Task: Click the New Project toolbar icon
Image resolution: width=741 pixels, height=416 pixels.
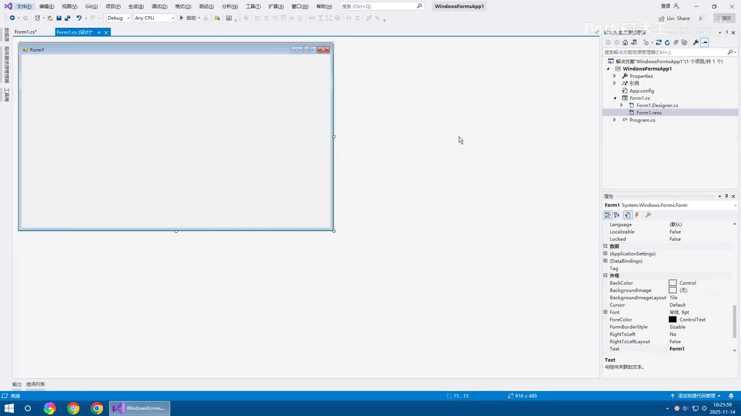Action: click(38, 18)
